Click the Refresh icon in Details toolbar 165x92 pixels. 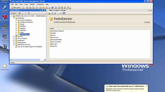pyautogui.click(x=52, y=13)
